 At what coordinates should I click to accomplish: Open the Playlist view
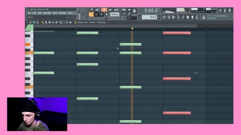[164, 17]
